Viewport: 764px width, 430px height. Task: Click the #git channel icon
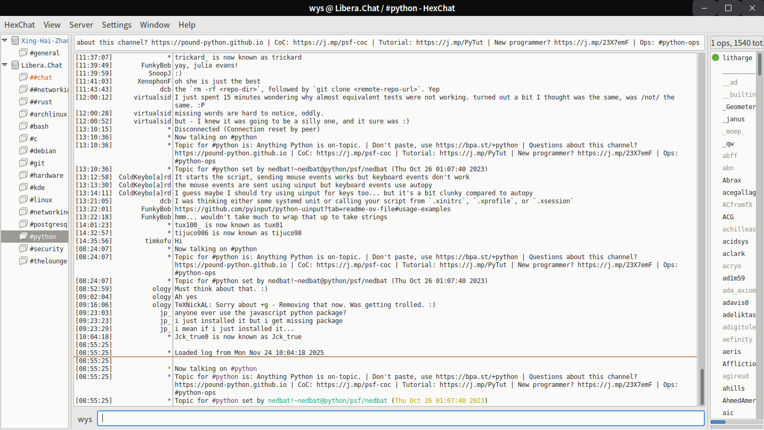pyautogui.click(x=23, y=163)
